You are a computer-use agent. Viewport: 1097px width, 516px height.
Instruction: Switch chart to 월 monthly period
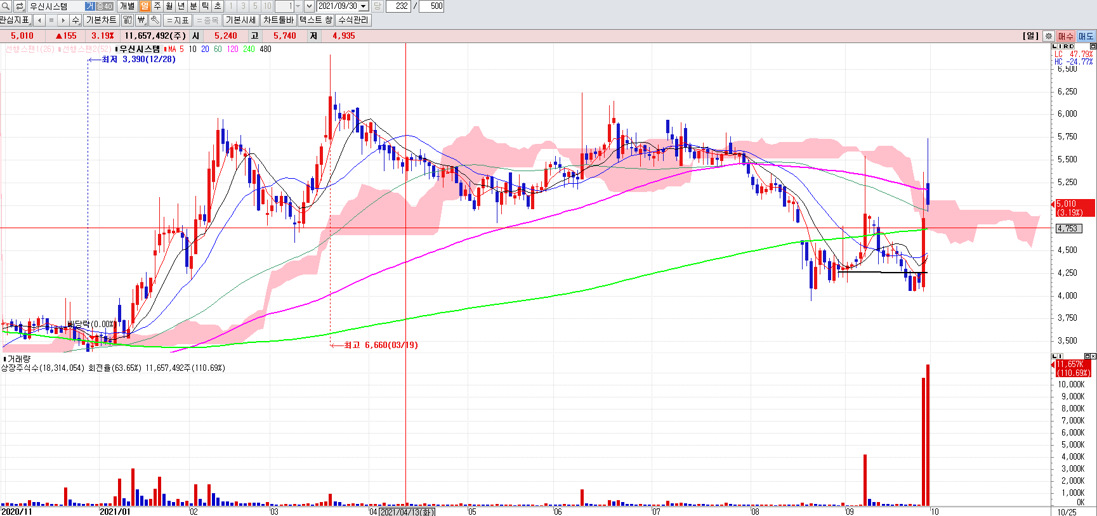(x=169, y=6)
